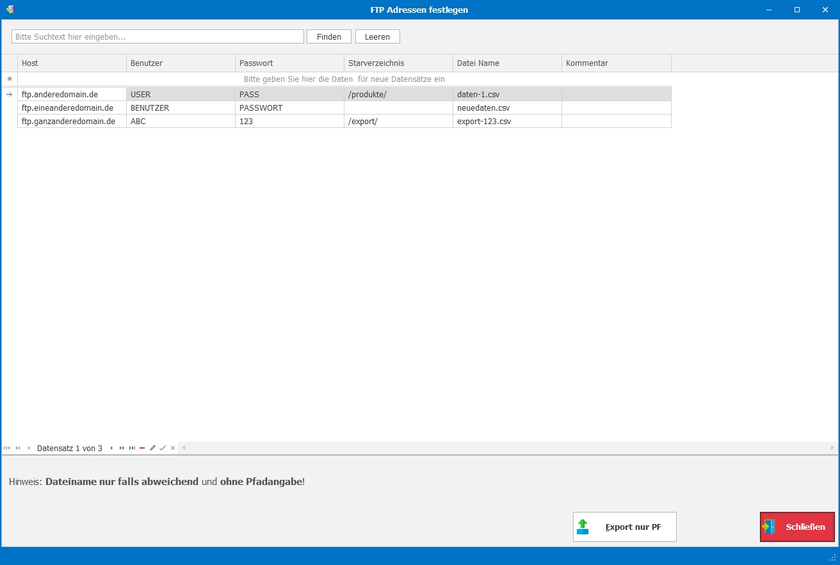Select the USER cell
Screen dimensions: 840x565
[181, 94]
